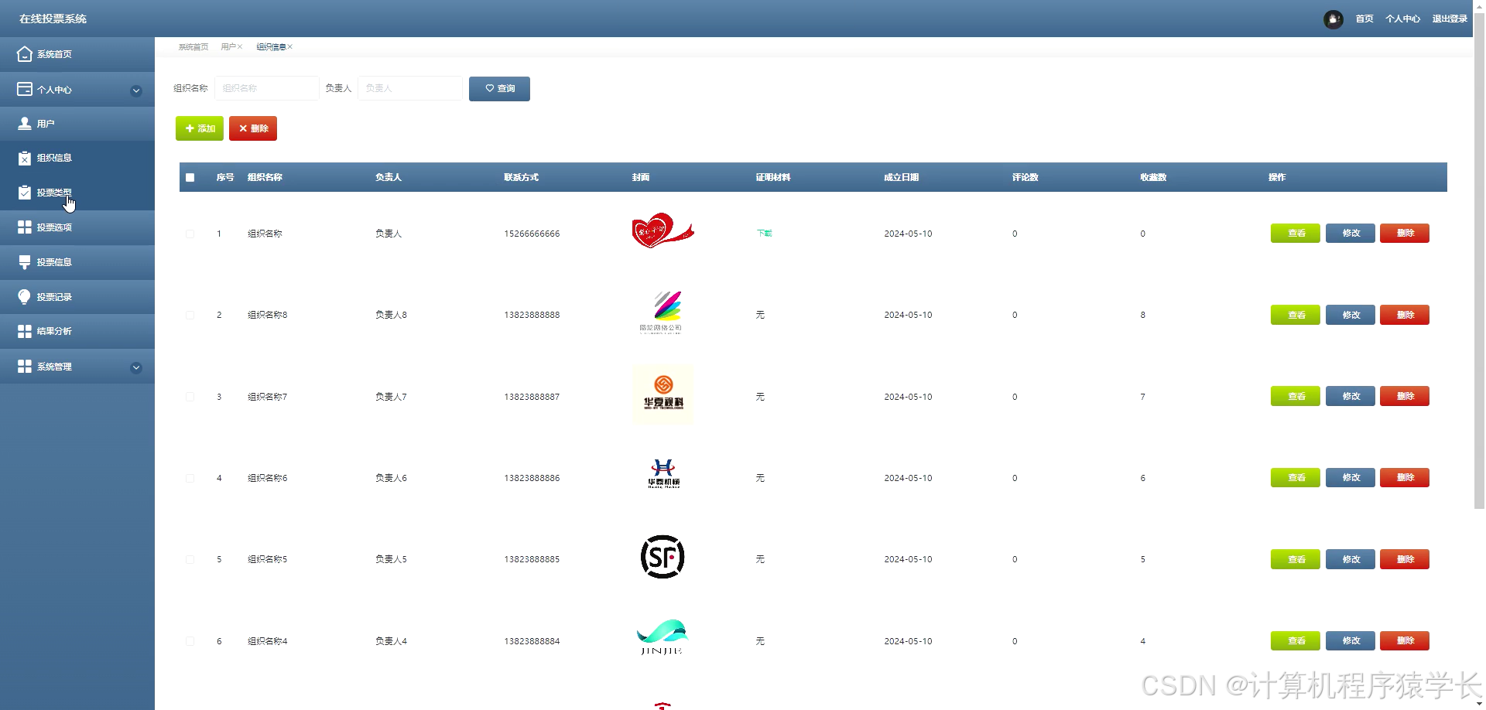
Task: Click 修改 for 组织名称4
Action: 1351,640
